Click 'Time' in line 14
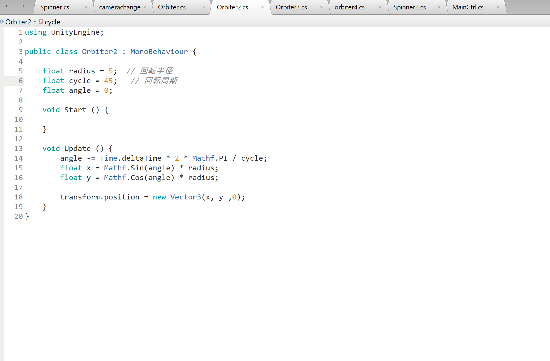This screenshot has width=550, height=361. coord(109,158)
